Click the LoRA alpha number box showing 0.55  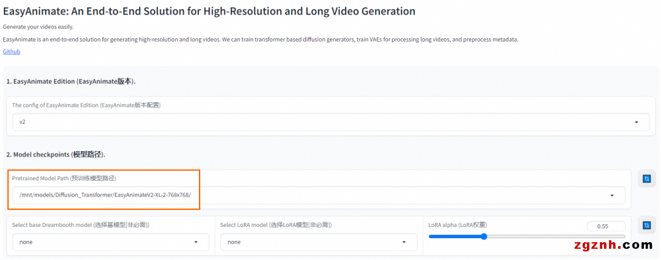click(606, 226)
